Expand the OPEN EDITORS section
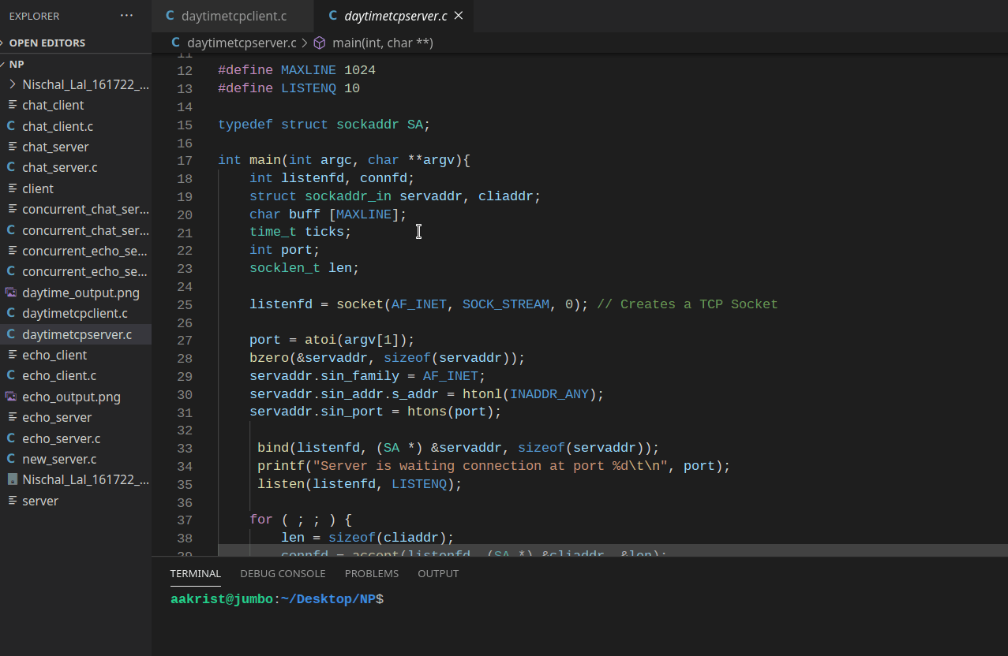Viewport: 1008px width, 656px height. coord(47,43)
